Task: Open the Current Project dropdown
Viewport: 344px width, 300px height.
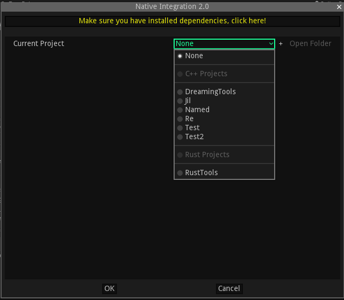Action: tap(224, 43)
